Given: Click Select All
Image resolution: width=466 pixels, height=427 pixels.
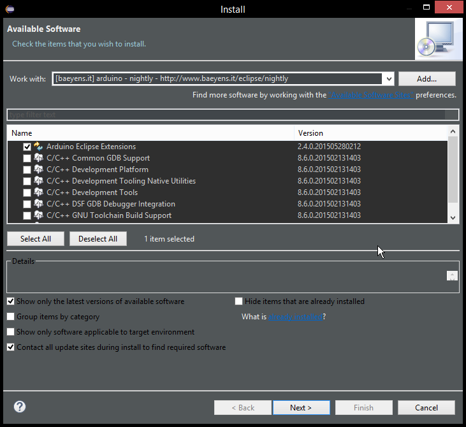Looking at the screenshot, I should (35, 238).
